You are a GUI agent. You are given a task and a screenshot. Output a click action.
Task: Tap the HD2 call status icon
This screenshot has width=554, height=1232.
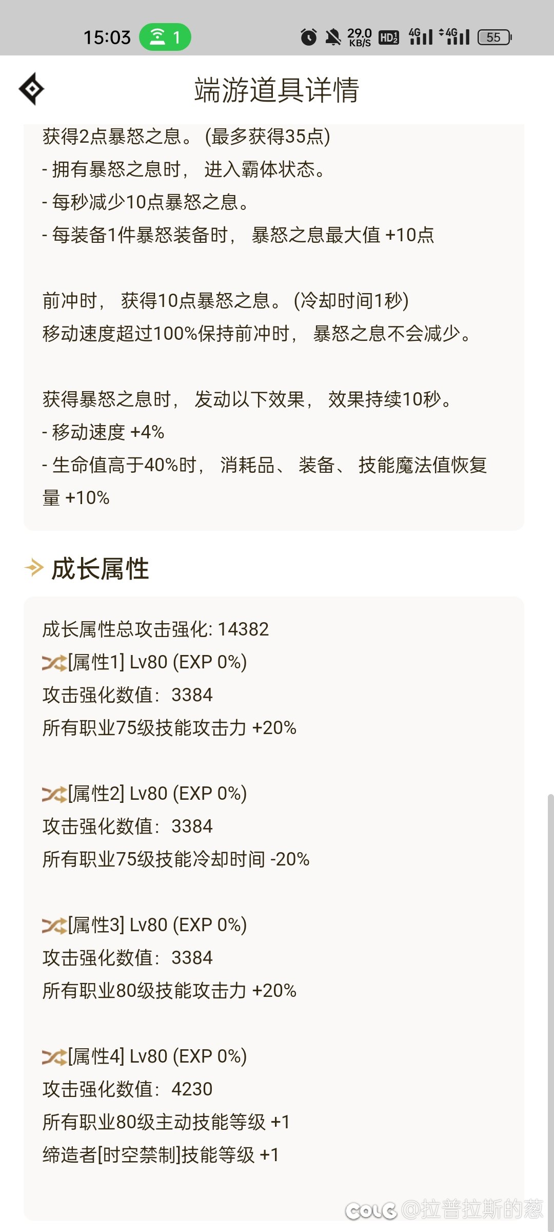click(389, 37)
